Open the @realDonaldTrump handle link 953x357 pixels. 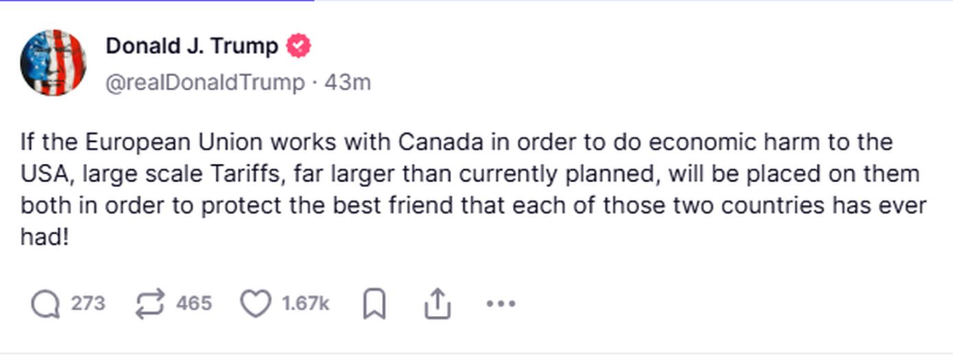click(x=205, y=82)
